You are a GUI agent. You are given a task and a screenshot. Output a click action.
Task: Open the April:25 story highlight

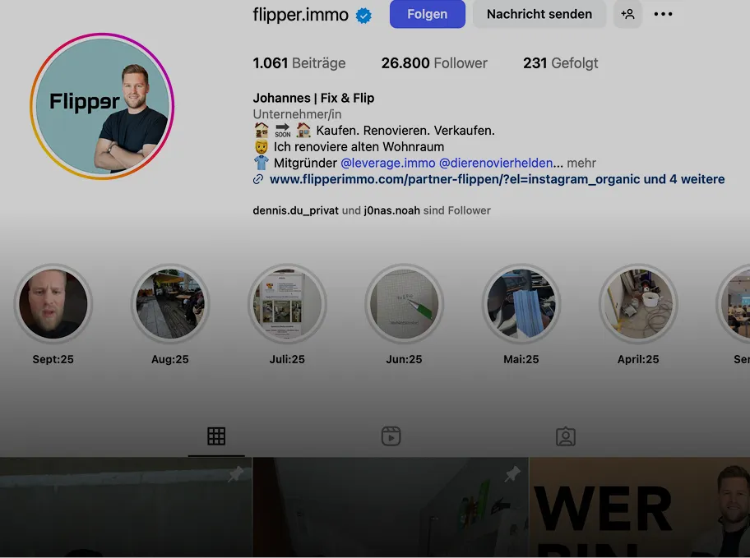(638, 303)
